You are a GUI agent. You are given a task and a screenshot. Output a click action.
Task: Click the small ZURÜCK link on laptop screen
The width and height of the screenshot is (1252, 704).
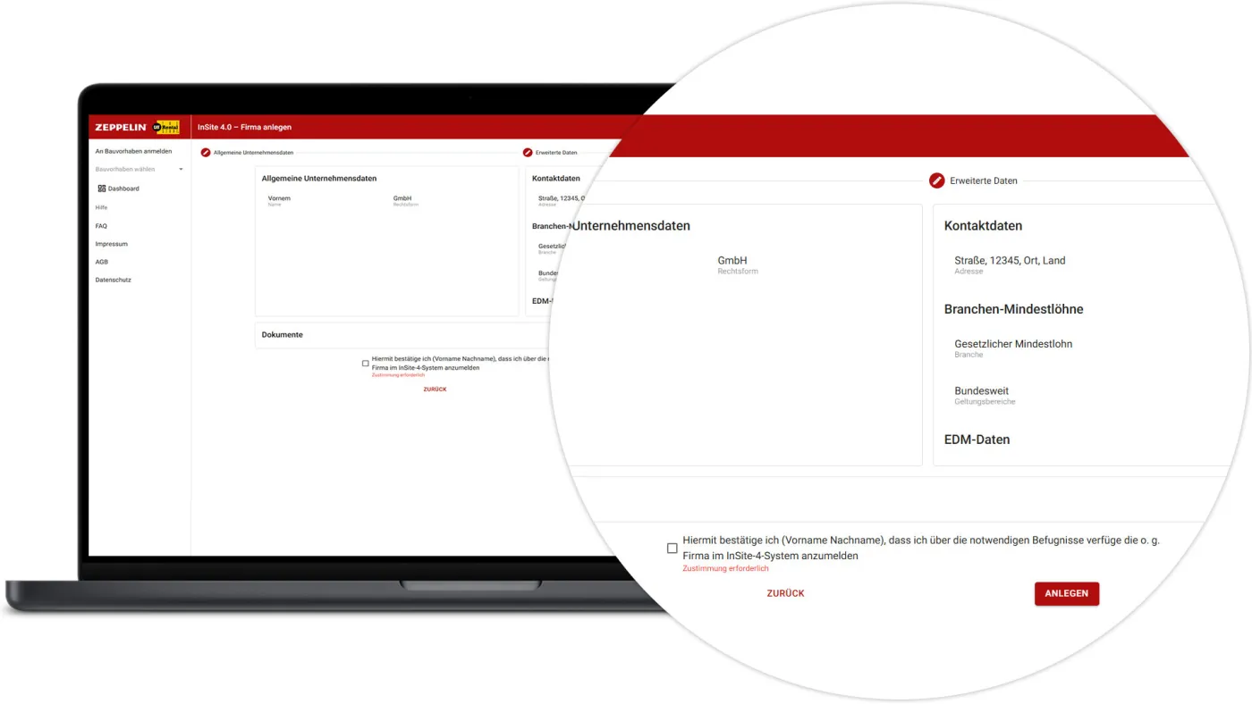[x=435, y=390]
